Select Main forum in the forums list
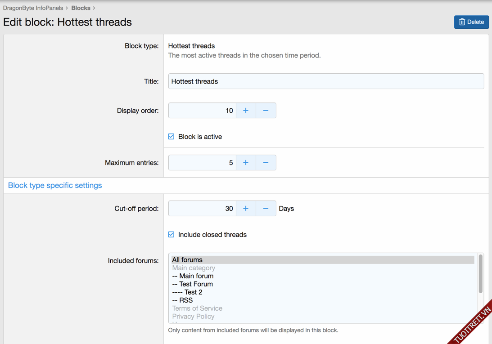The height and width of the screenshot is (344, 492). (193, 276)
